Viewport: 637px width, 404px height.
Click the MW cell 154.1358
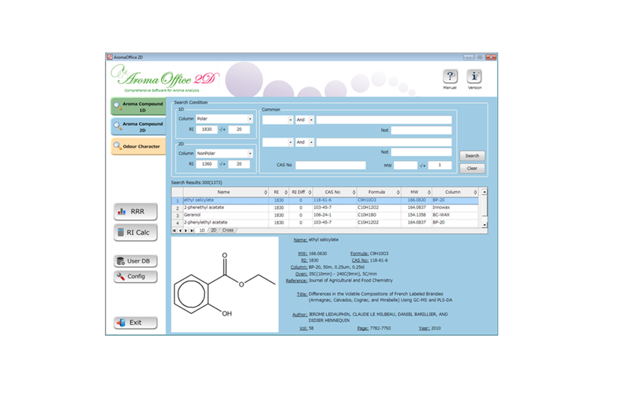click(x=417, y=215)
